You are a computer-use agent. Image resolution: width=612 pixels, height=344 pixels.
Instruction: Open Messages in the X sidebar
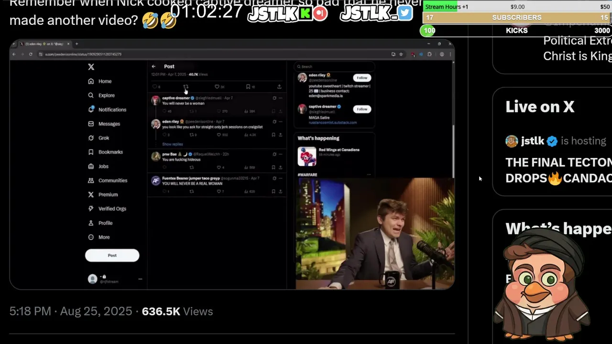[x=104, y=124]
